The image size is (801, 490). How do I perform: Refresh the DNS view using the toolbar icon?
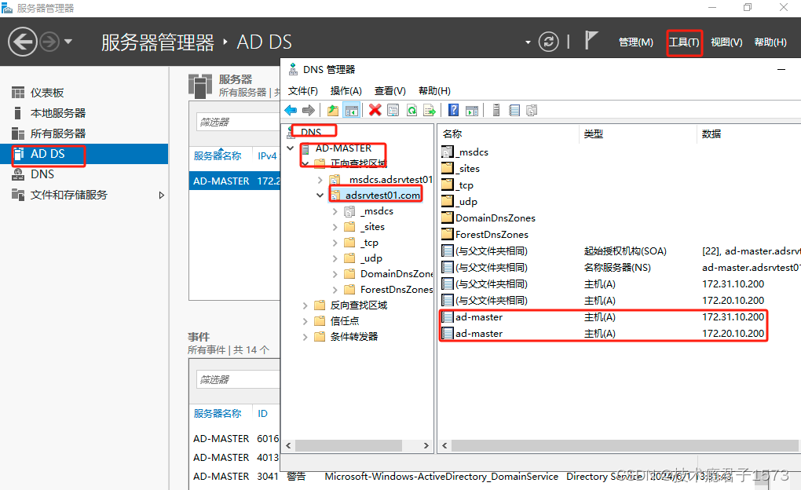click(x=411, y=110)
